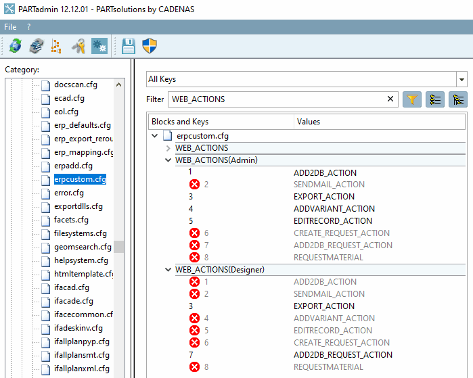The width and height of the screenshot is (473, 378).
Task: Click the floppy disk Save icon
Action: click(x=129, y=46)
